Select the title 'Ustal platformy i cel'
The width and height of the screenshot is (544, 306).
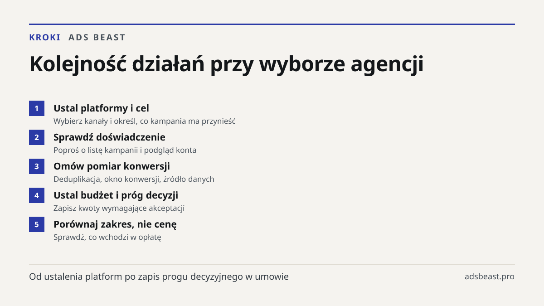pos(101,108)
